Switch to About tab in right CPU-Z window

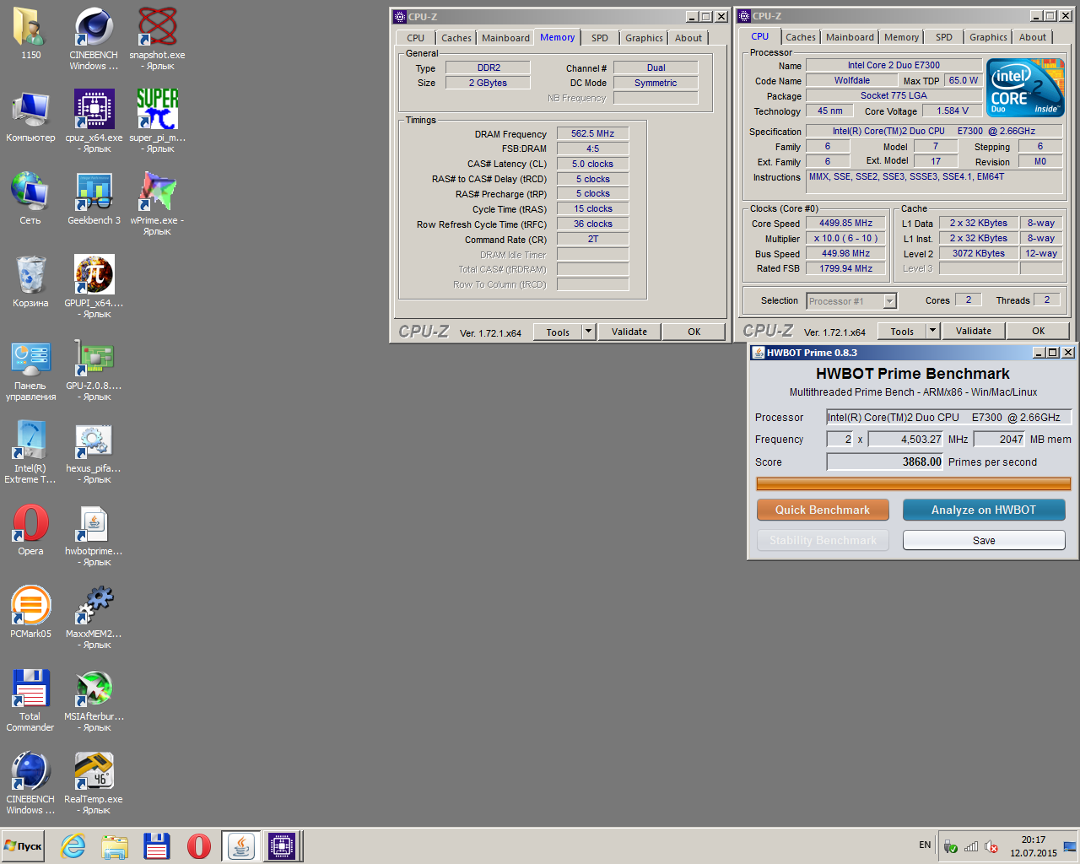tap(1033, 37)
